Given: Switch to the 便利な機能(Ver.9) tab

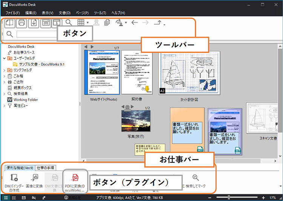Looking at the screenshot, I should [20, 168].
